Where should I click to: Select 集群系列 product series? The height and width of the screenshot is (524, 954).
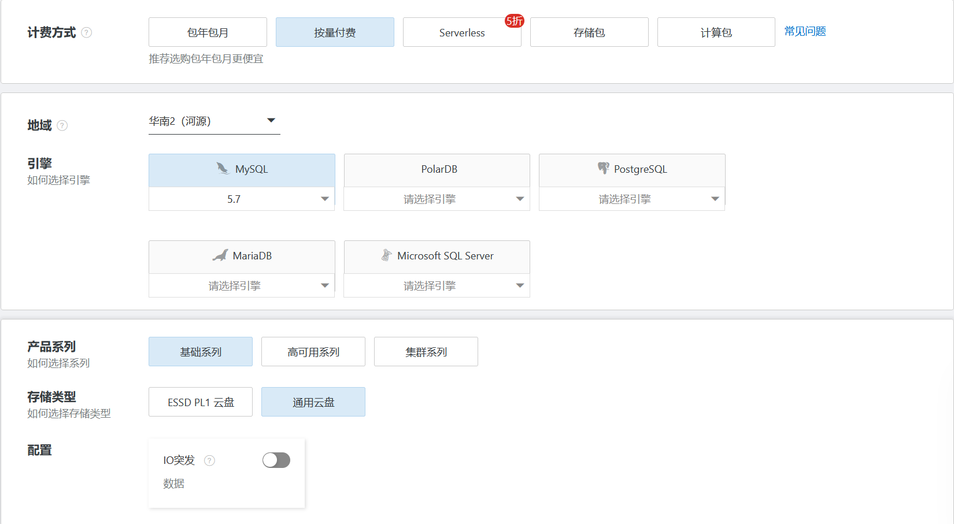pos(426,352)
